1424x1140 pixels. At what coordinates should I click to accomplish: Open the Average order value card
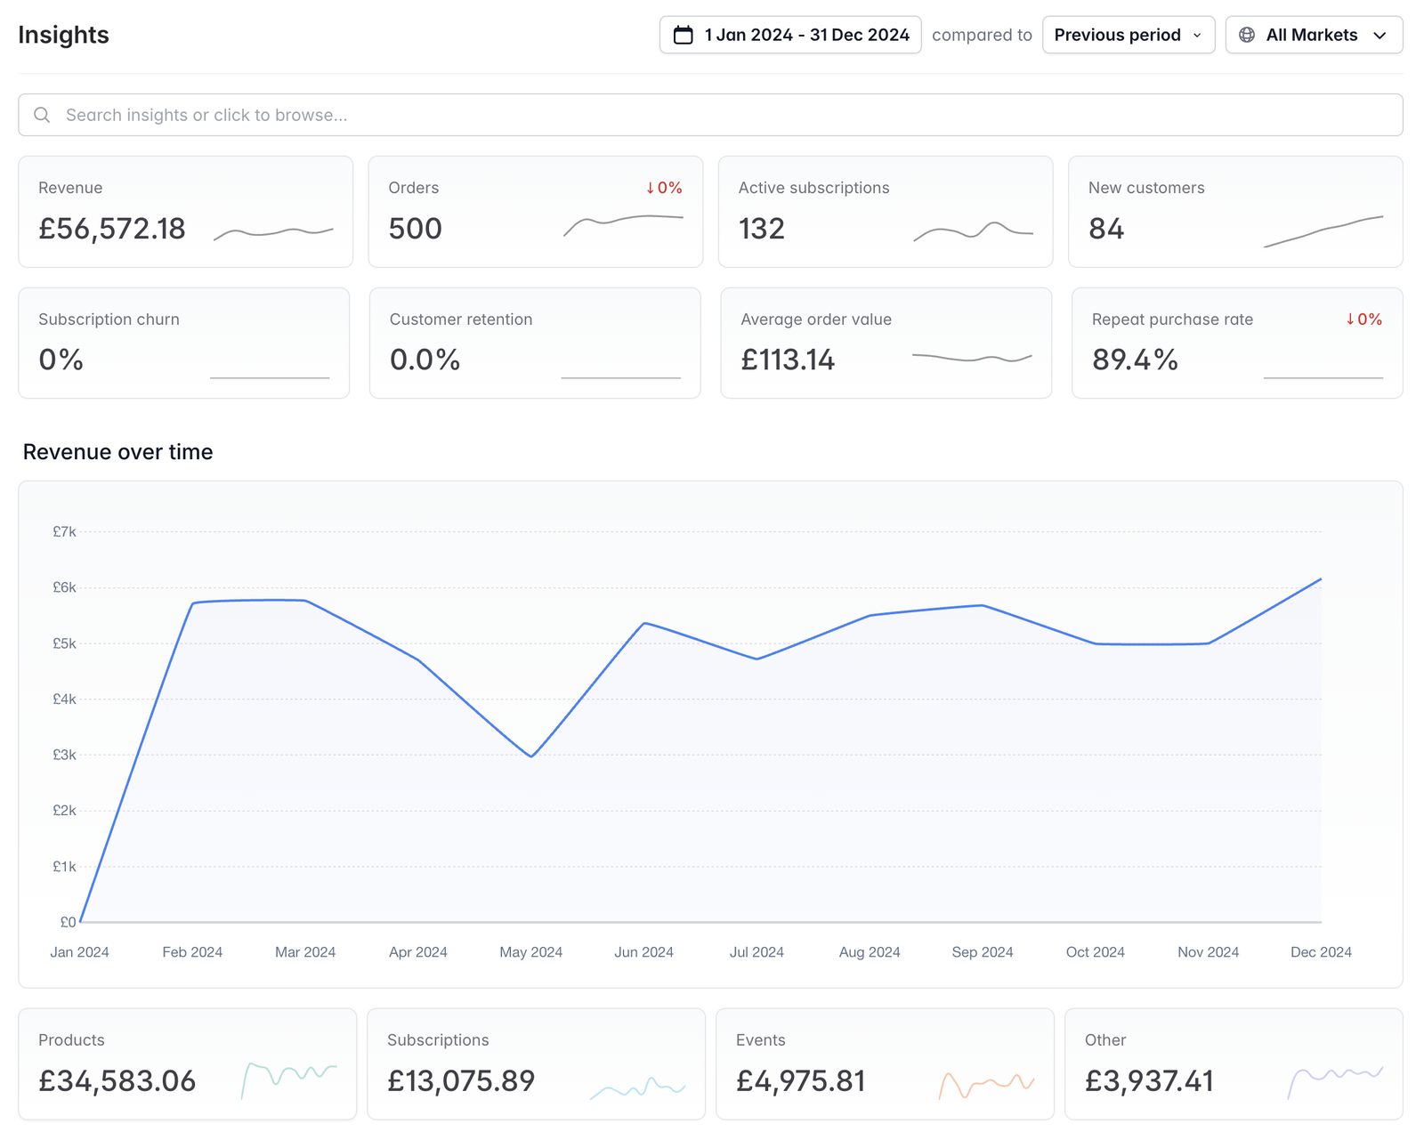coord(886,343)
